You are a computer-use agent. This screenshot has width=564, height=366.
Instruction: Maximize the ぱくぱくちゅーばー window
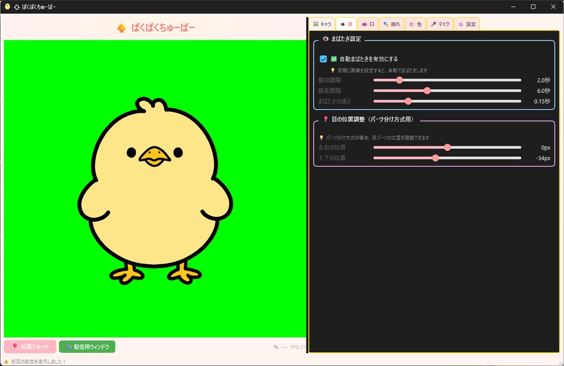coord(533,7)
